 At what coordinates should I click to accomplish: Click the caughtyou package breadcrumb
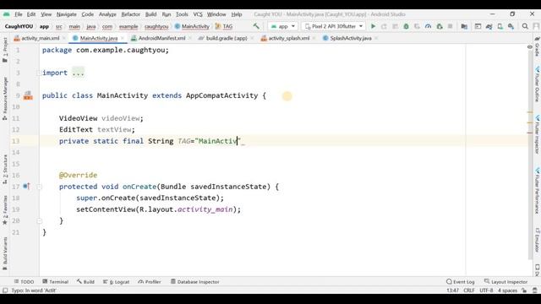coord(156,26)
